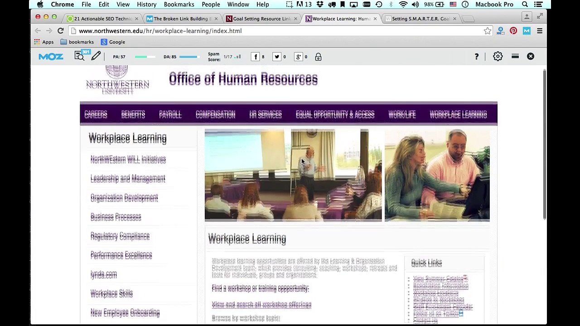Switch to the Goal Setting Resource Link tab

coord(261,19)
